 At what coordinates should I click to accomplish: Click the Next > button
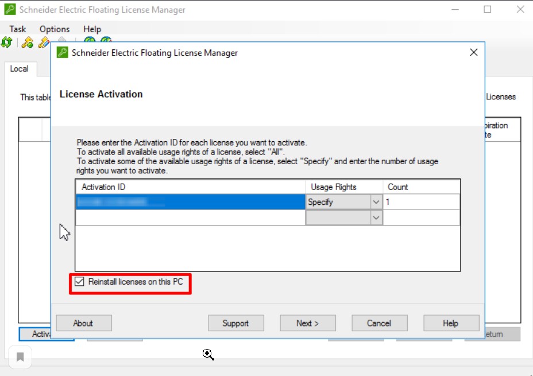click(x=308, y=323)
